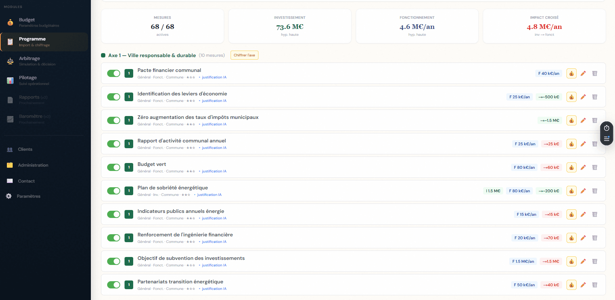Click the F 80 k€/an badge on Budget vert

[524, 167]
